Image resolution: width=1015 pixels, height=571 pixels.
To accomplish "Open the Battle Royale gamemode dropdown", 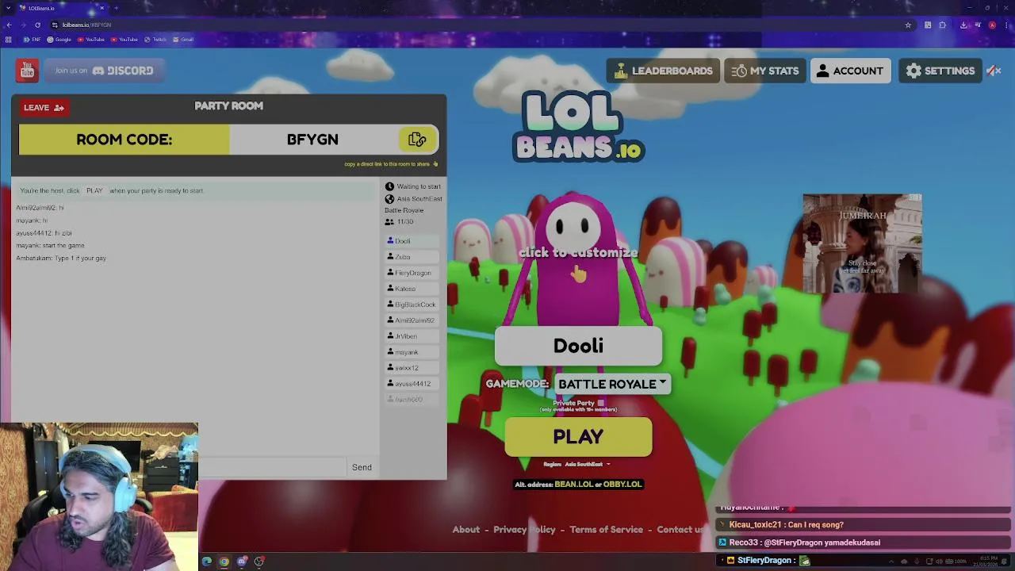I will 612,384.
